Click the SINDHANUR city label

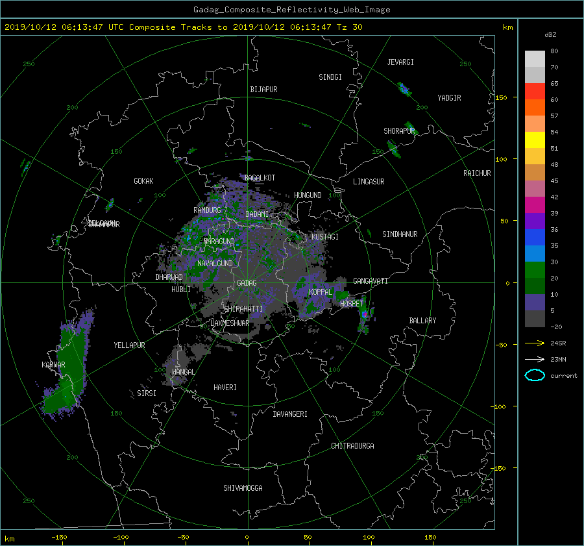click(400, 234)
